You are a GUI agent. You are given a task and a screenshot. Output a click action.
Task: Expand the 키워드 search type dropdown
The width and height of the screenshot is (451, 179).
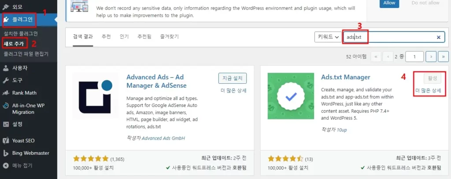point(328,37)
